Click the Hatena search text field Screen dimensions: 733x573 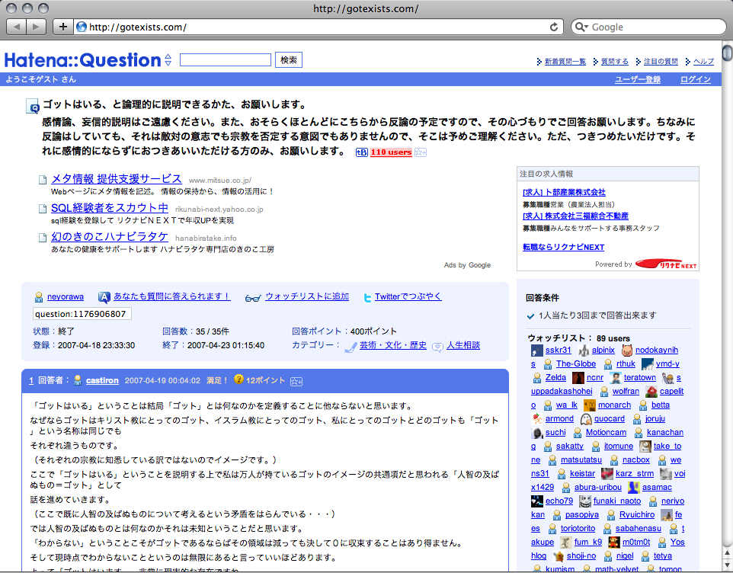click(x=226, y=60)
